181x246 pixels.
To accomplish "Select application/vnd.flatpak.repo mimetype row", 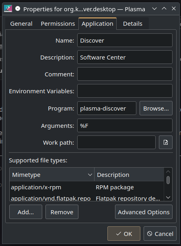I will [x=51, y=198].
